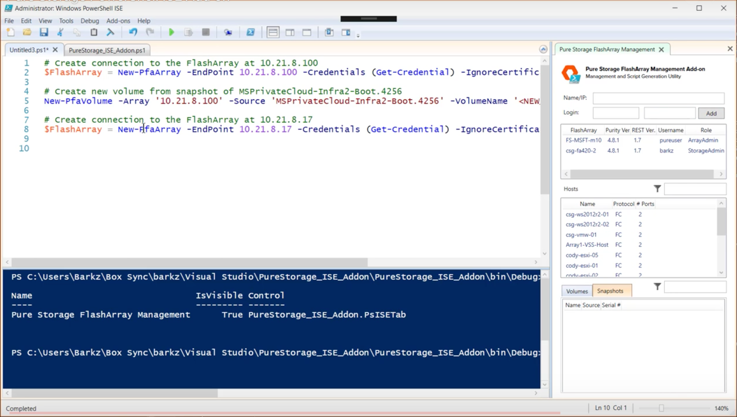The width and height of the screenshot is (737, 417).
Task: Click snapshots filter funnel icon
Action: (657, 286)
